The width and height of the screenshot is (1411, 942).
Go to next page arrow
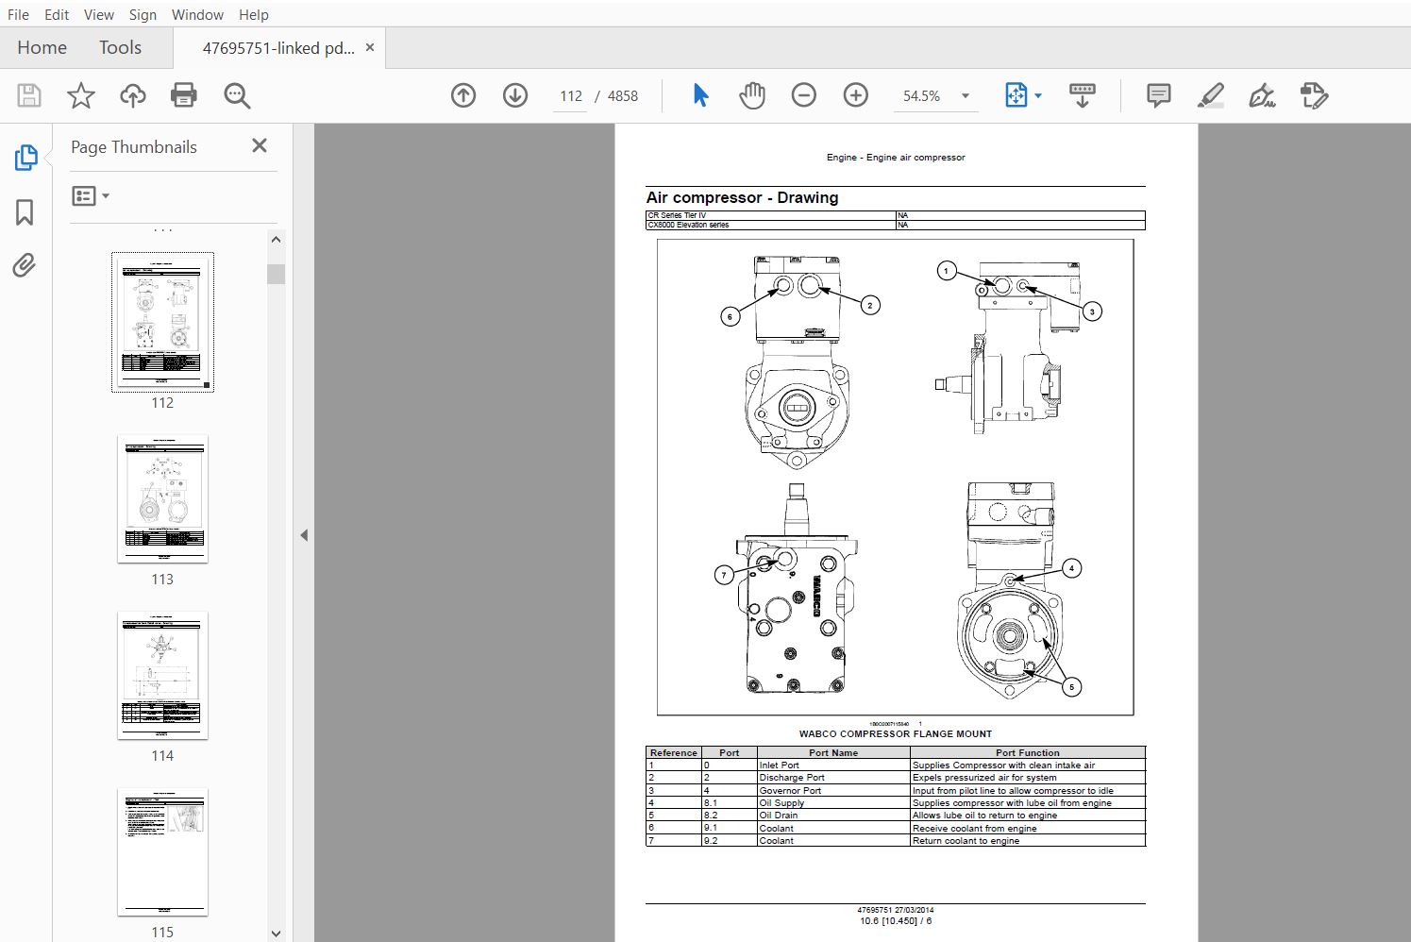[x=515, y=95]
